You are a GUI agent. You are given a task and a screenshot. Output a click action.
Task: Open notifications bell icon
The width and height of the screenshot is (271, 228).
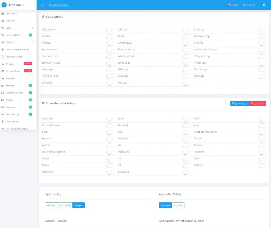tap(264, 5)
